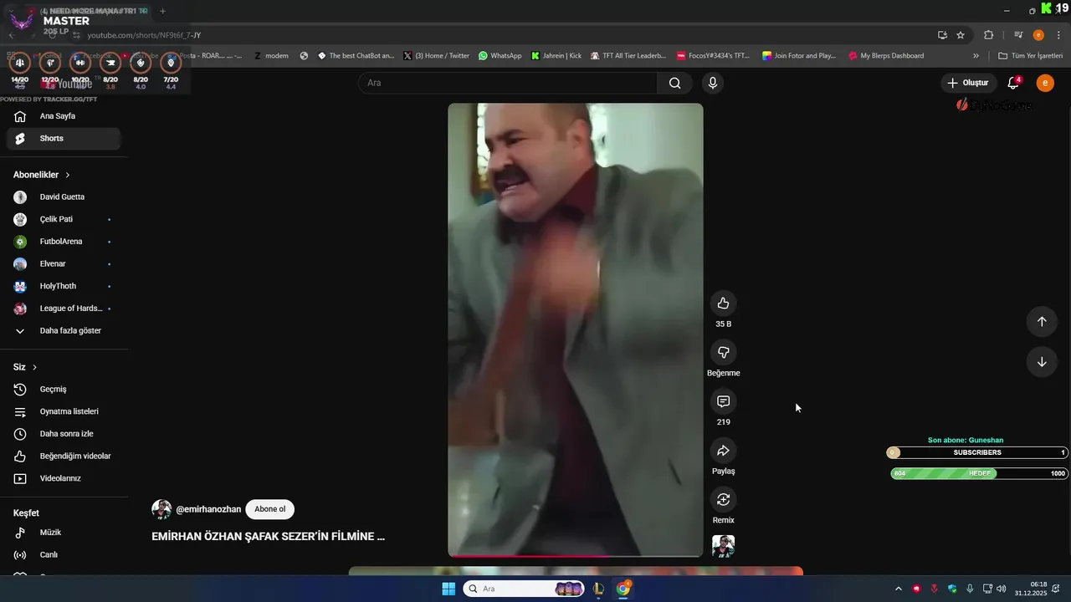
Task: Share the Short via Paylaş
Action: tap(723, 451)
